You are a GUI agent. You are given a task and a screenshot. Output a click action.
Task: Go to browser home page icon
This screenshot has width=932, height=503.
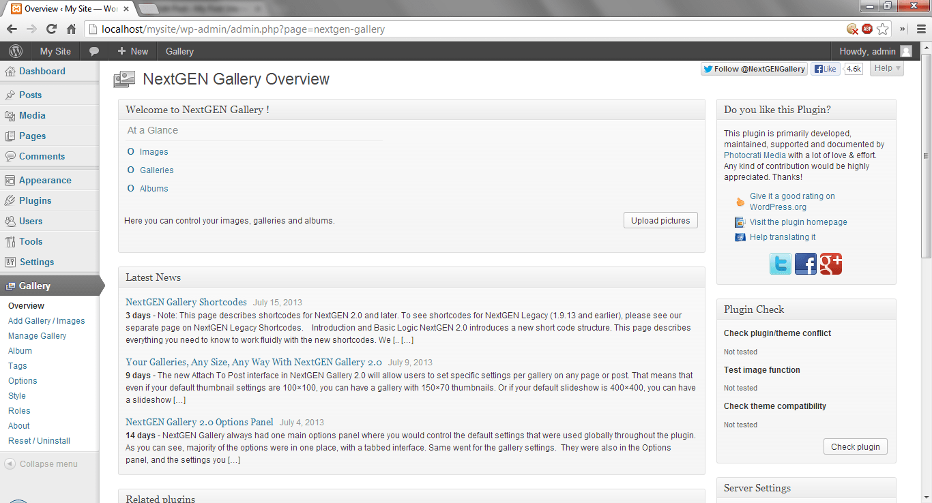[71, 29]
